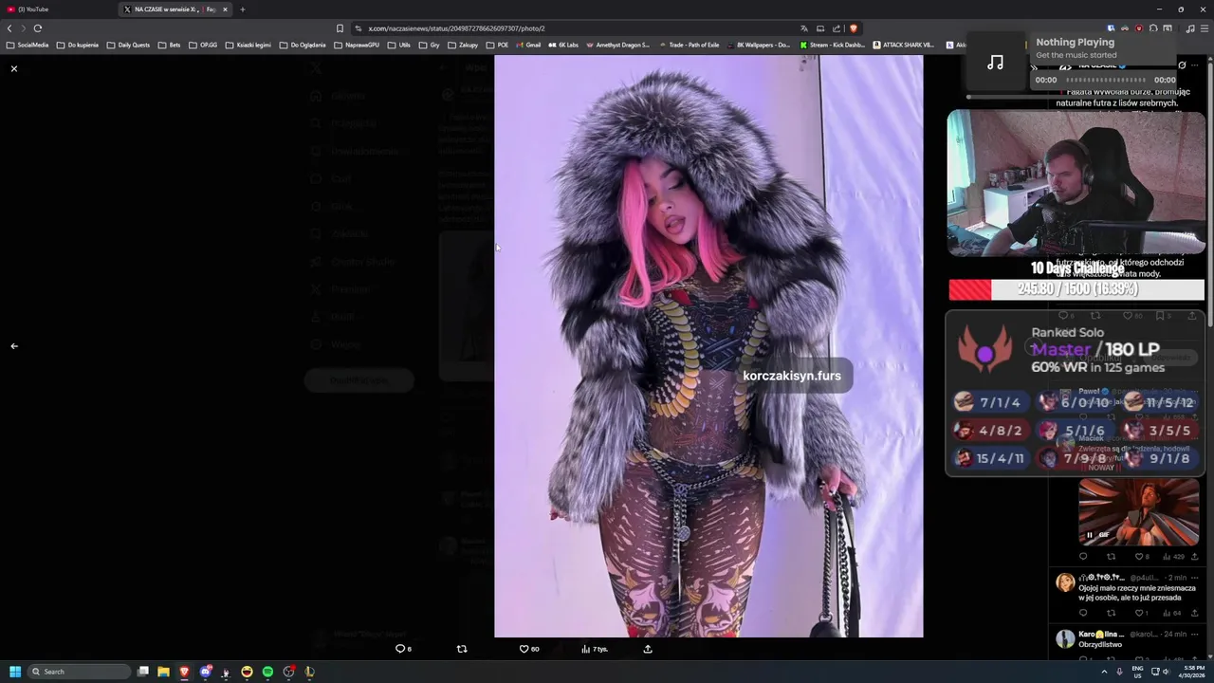The width and height of the screenshot is (1214, 683).
Task: Open Task View on the taskbar
Action: click(143, 672)
